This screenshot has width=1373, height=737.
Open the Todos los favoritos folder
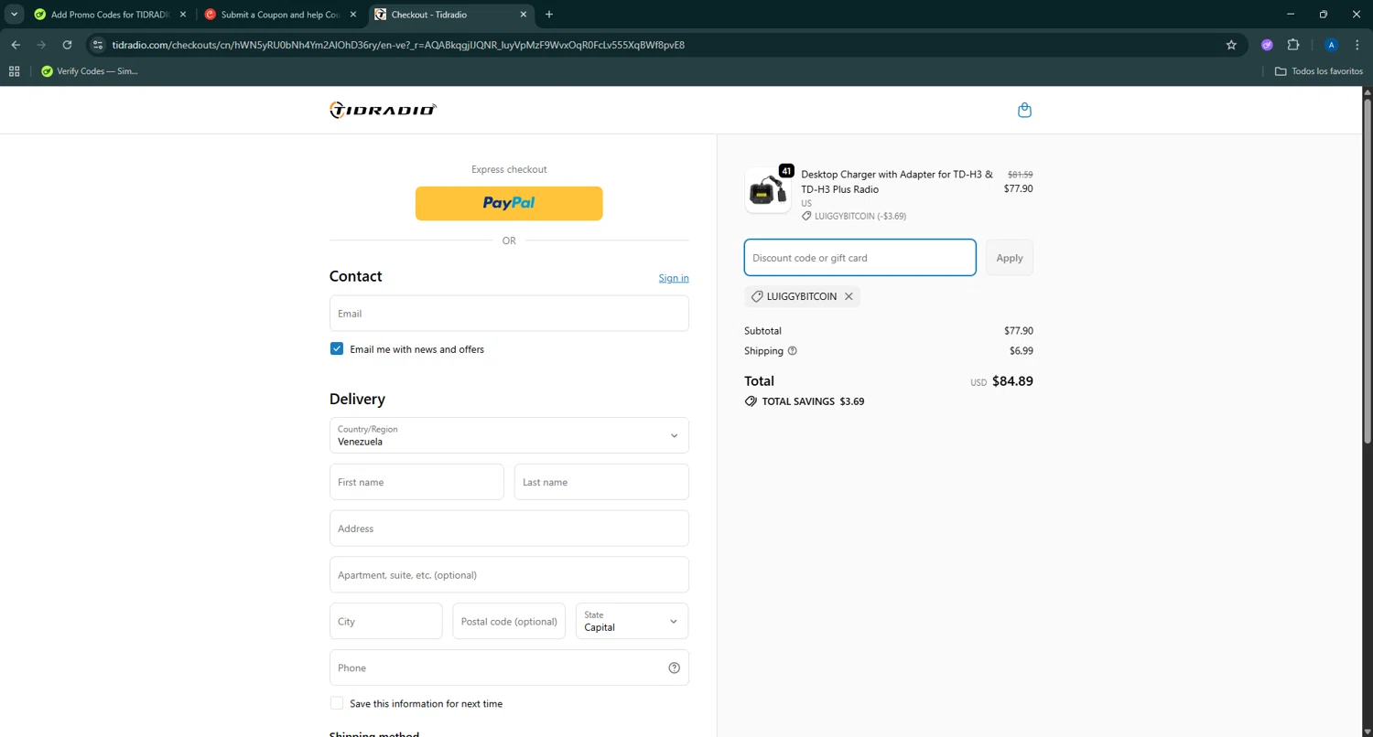point(1319,71)
